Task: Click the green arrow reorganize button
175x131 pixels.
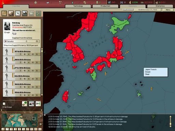Action: coord(25,104)
